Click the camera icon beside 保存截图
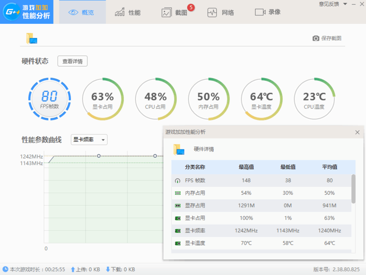The height and width of the screenshot is (275, 366). (x=316, y=38)
